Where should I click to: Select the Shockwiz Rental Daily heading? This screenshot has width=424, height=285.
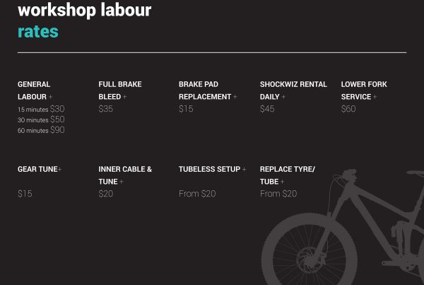pyautogui.click(x=293, y=91)
